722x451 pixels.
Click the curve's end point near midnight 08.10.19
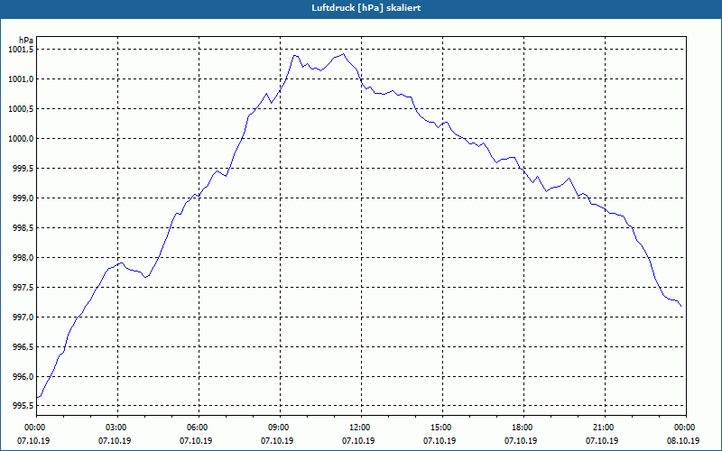(681, 306)
